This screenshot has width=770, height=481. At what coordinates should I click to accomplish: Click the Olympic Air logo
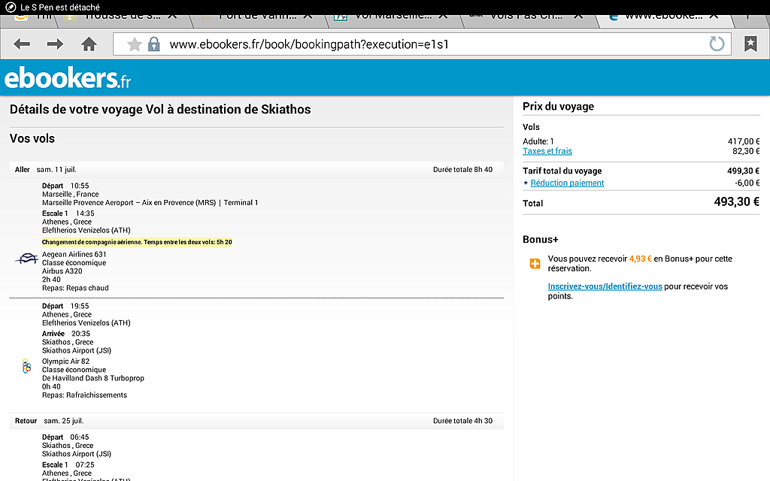coord(26,366)
